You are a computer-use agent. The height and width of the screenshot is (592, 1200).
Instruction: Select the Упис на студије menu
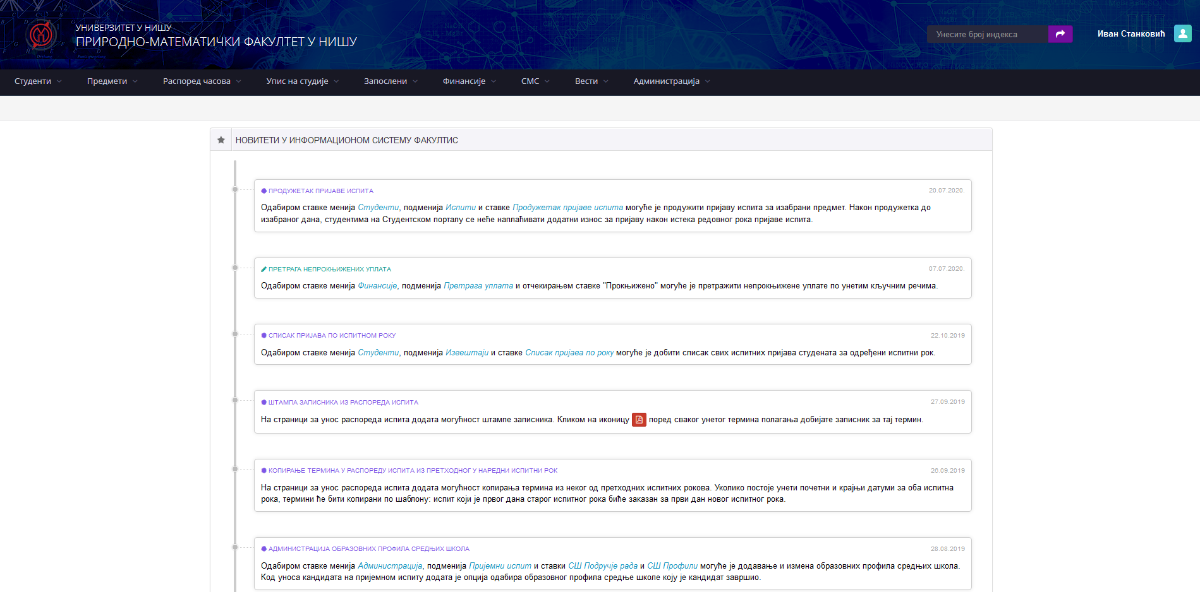(x=302, y=81)
